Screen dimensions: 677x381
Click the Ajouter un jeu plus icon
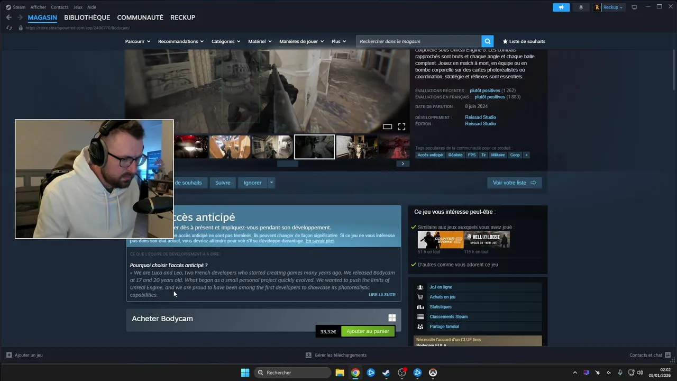[x=9, y=355]
